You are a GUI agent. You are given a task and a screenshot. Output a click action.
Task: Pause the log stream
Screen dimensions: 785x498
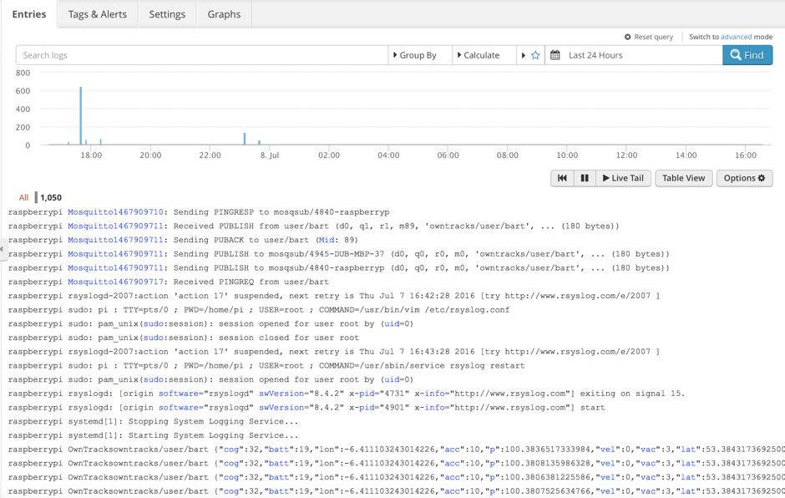[585, 178]
